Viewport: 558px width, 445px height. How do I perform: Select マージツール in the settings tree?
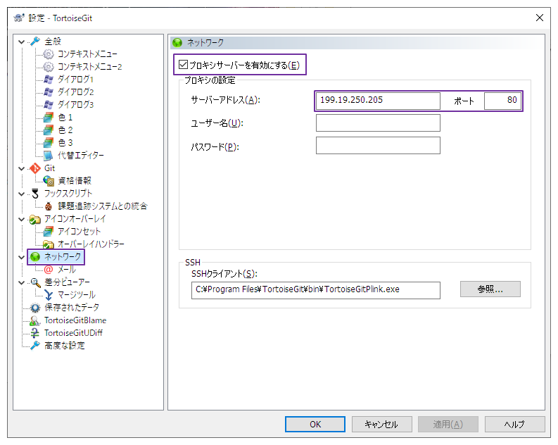click(77, 295)
